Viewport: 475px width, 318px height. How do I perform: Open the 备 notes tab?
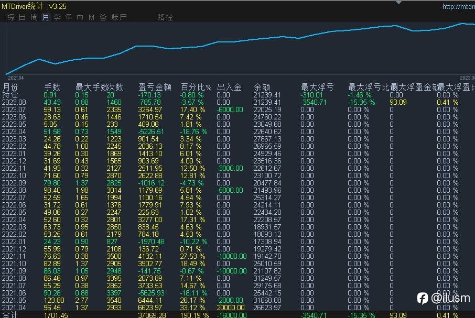103,17
